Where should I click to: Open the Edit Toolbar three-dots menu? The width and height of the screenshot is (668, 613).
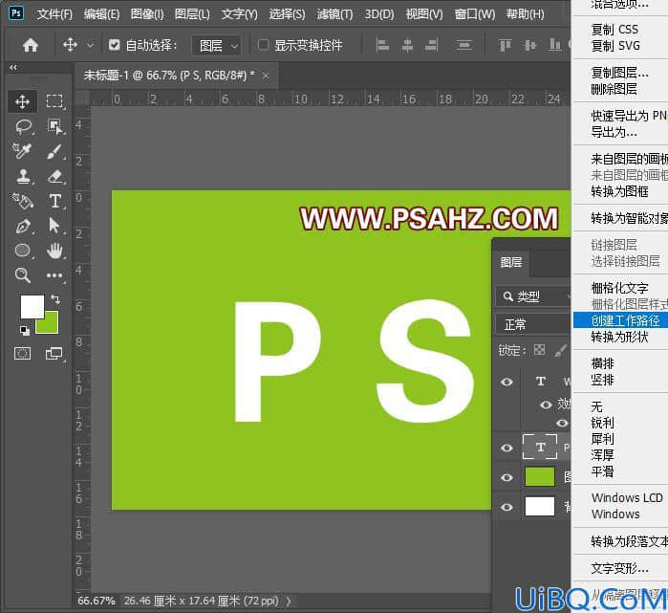tap(54, 275)
